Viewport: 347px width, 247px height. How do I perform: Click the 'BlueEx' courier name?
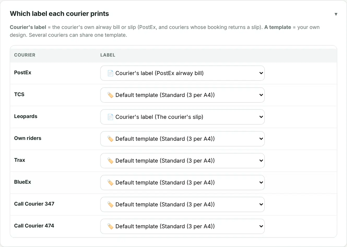point(22,182)
